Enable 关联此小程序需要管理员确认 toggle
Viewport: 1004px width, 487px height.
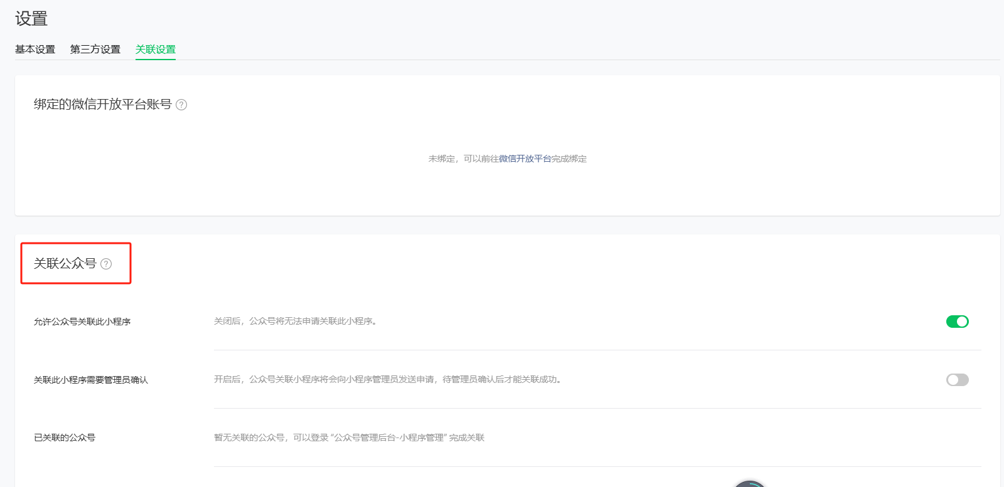[958, 380]
